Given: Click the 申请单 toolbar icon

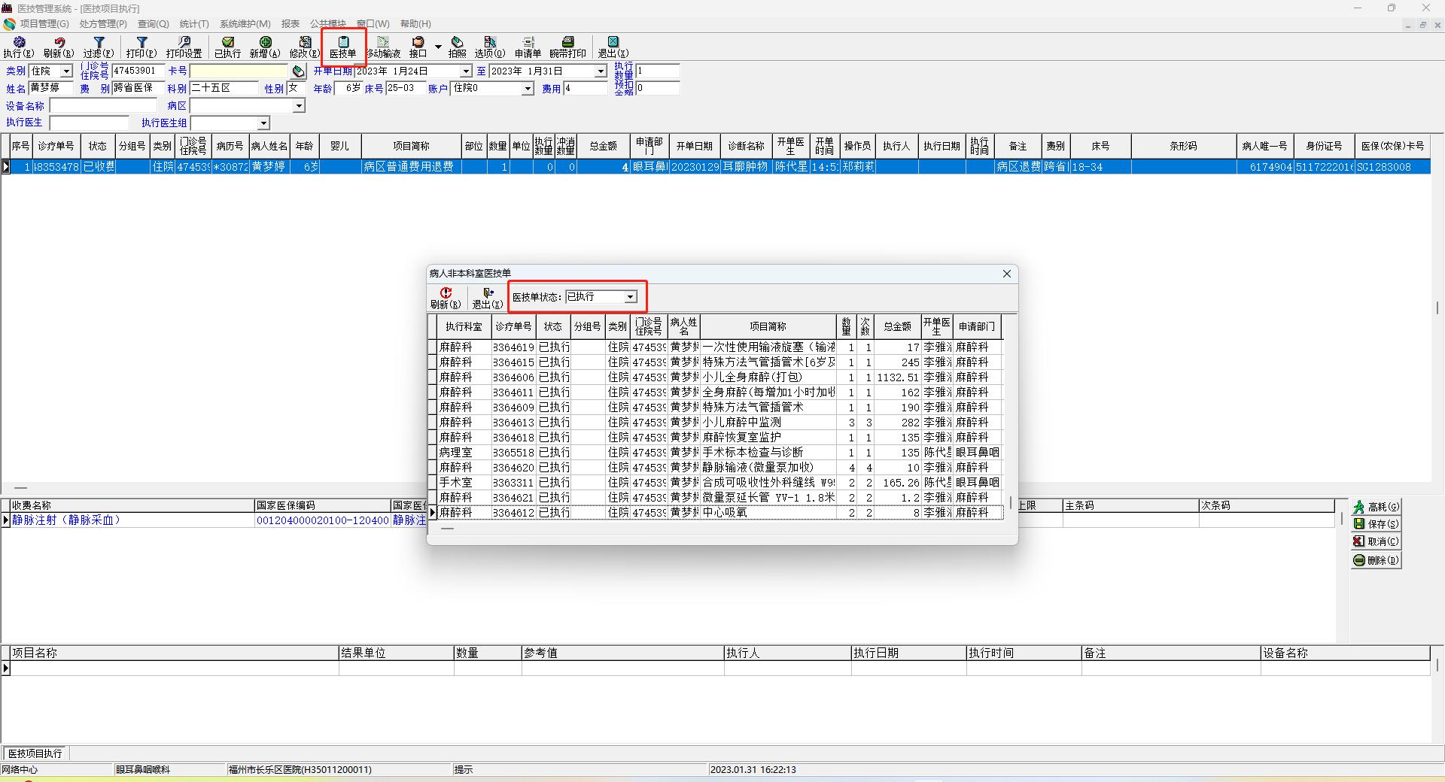Looking at the screenshot, I should pos(528,47).
